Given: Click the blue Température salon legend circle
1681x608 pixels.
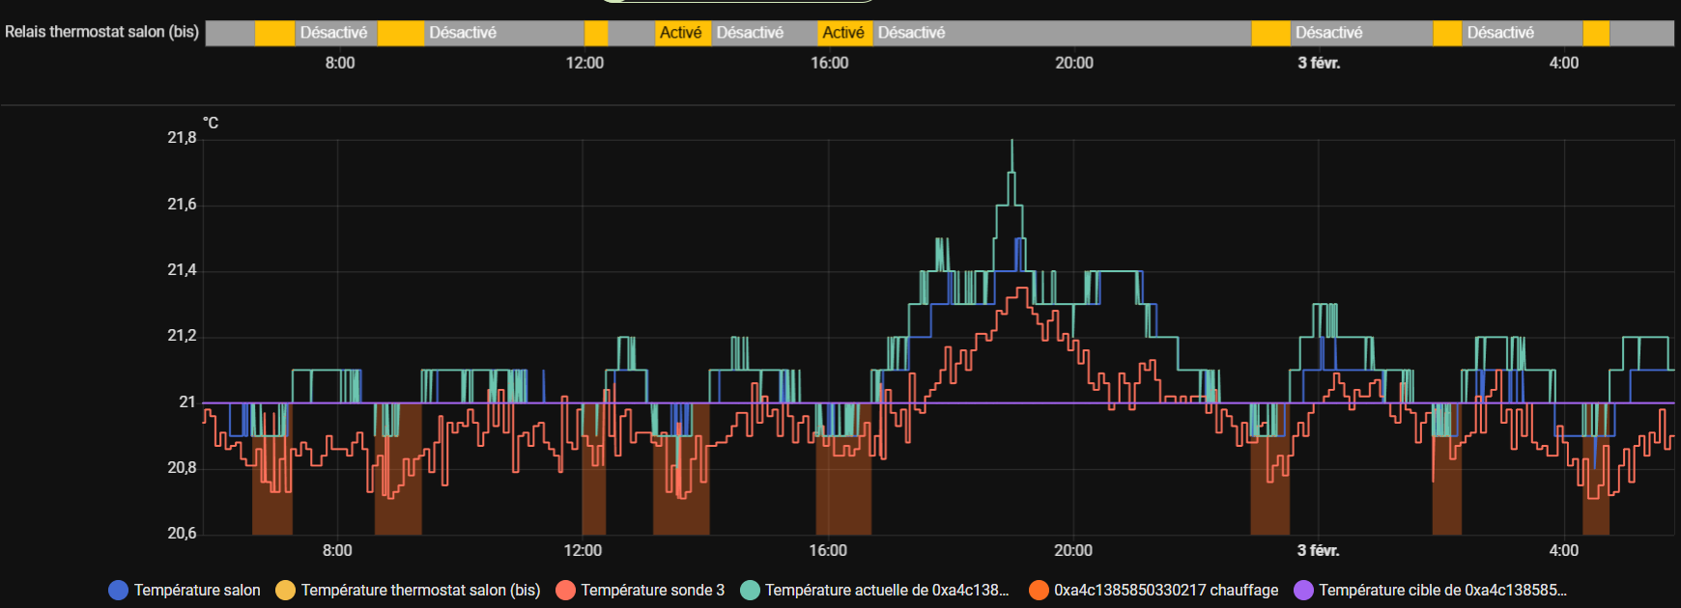Looking at the screenshot, I should click(x=118, y=590).
